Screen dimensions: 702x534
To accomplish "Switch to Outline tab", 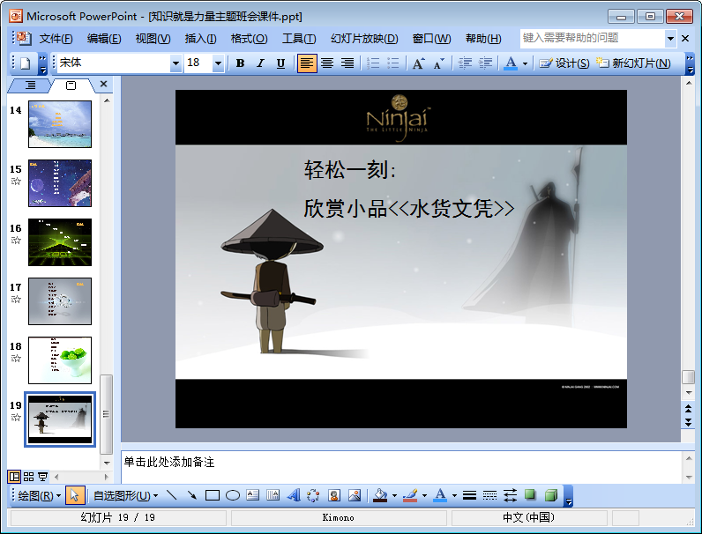I will coord(31,85).
